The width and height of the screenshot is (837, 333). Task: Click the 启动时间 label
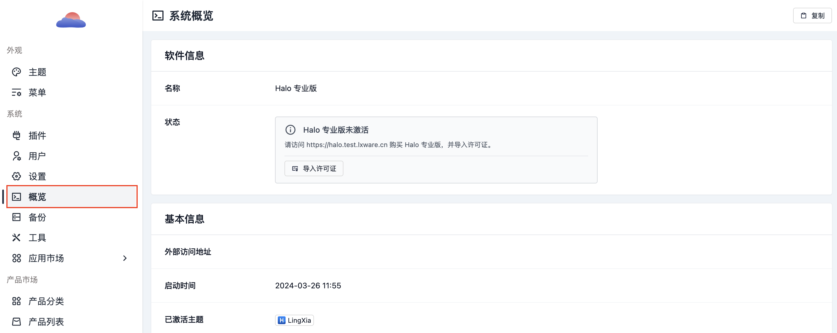(x=180, y=286)
